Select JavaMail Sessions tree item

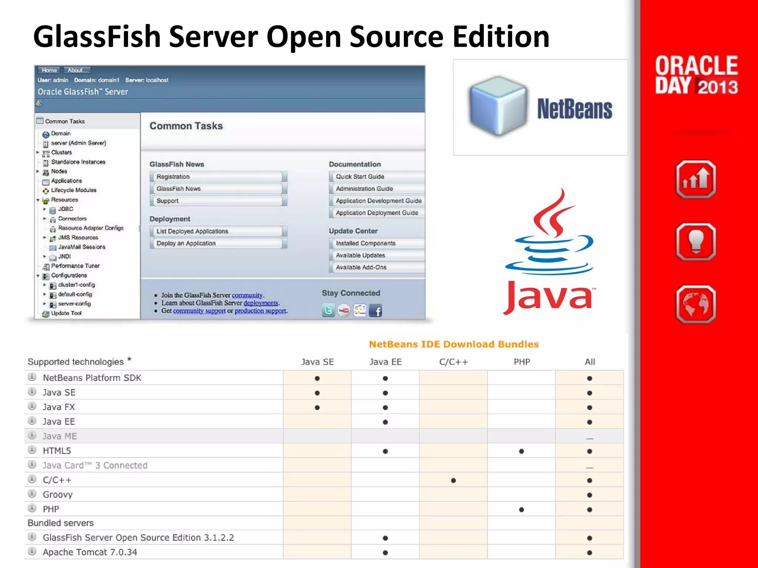[81, 247]
